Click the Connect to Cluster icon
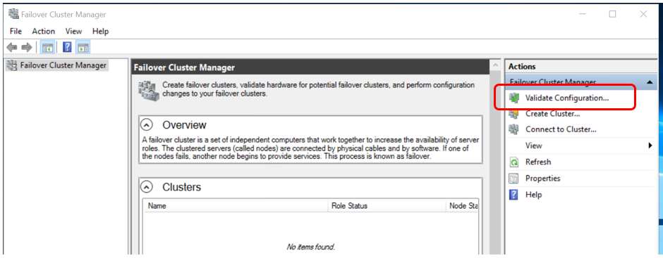This screenshot has height=258, width=663. click(514, 129)
